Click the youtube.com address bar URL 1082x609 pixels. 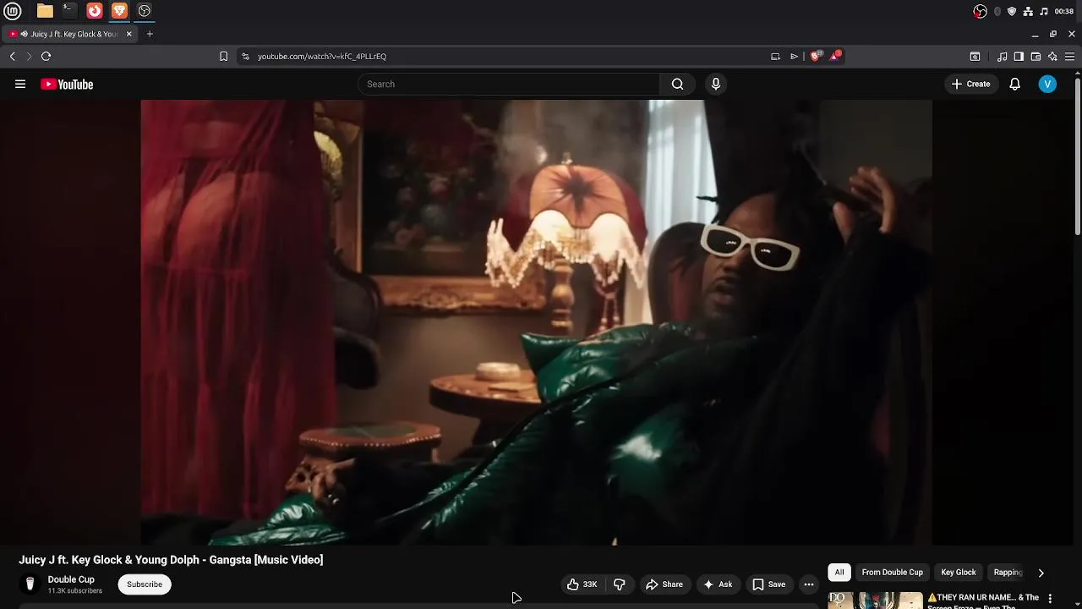point(322,56)
